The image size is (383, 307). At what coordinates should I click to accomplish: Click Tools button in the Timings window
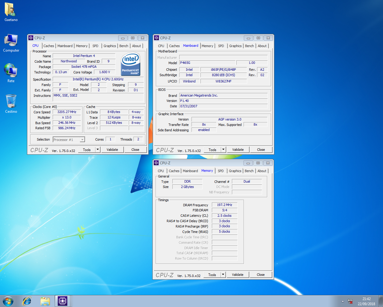212,275
